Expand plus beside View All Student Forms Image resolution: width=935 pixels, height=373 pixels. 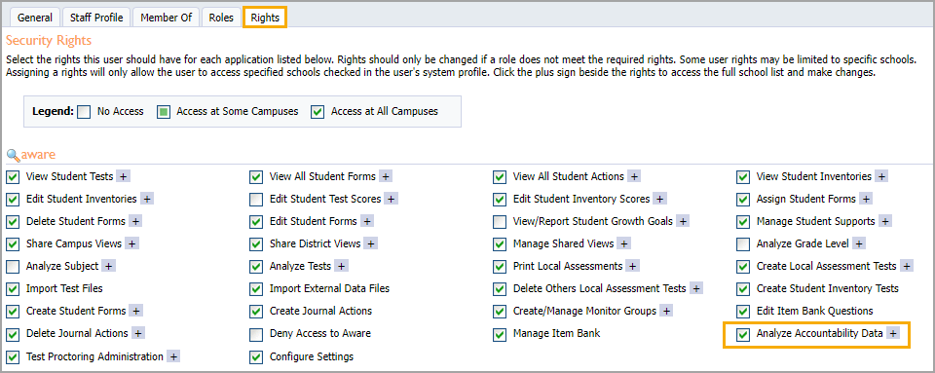point(386,176)
